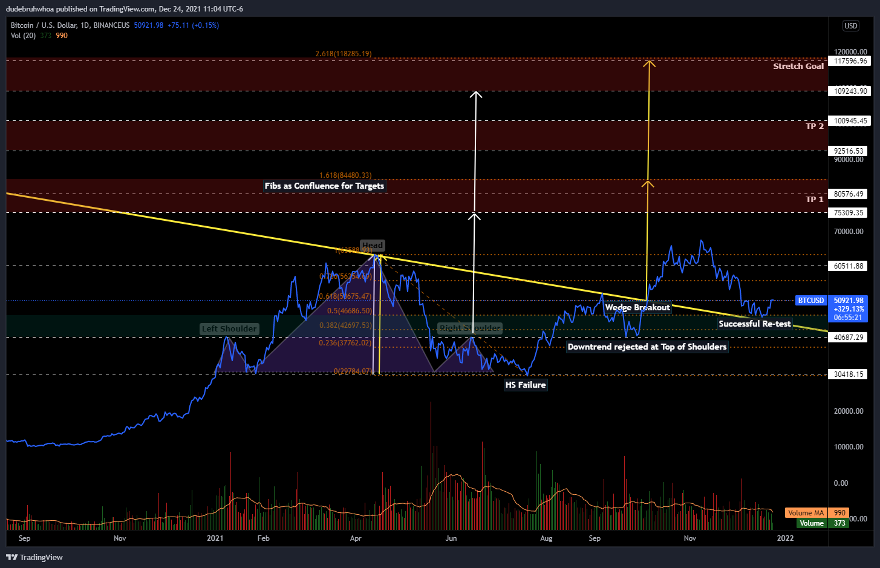The width and height of the screenshot is (880, 568).
Task: Click the 117596.96 price axis label
Action: click(x=850, y=61)
